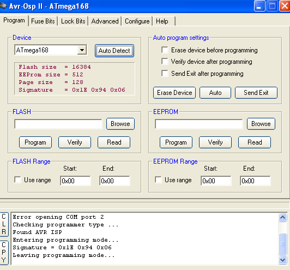
Task: Click the Erase Device button
Action: click(x=174, y=93)
